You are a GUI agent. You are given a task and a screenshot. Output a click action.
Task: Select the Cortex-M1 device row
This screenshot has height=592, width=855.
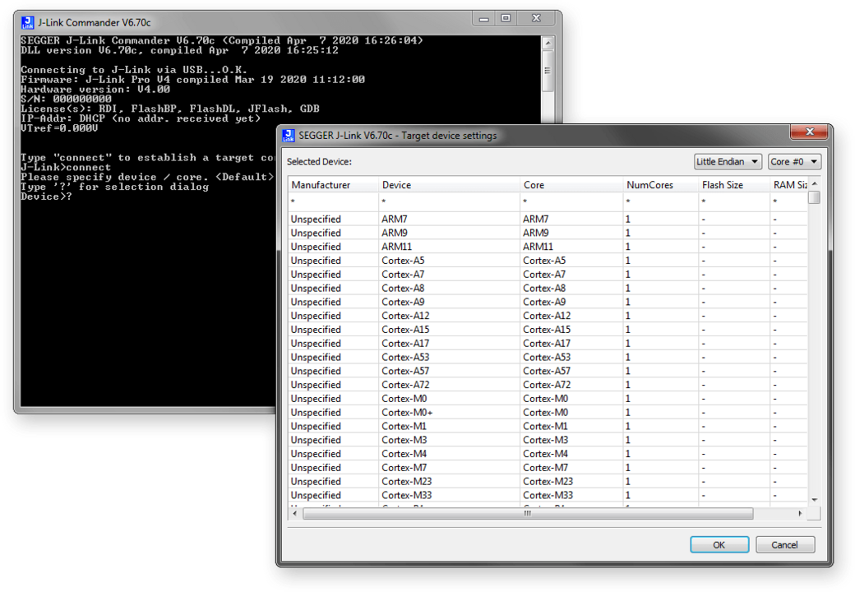point(548,426)
